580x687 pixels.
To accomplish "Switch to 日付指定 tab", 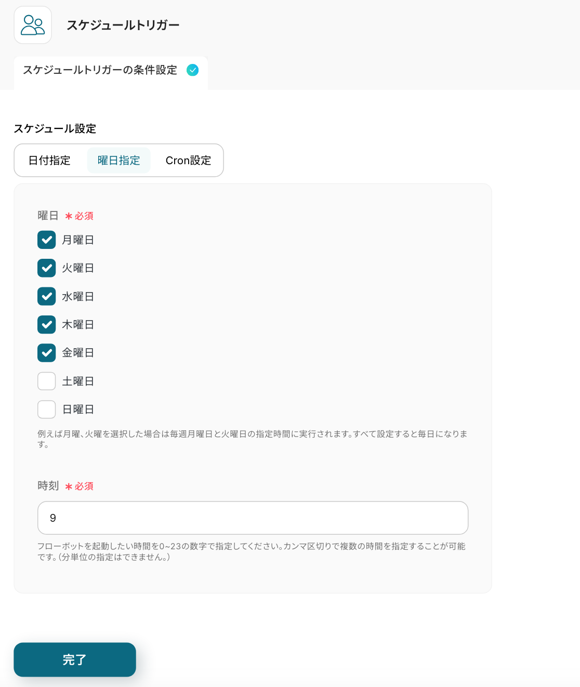I will (x=49, y=160).
